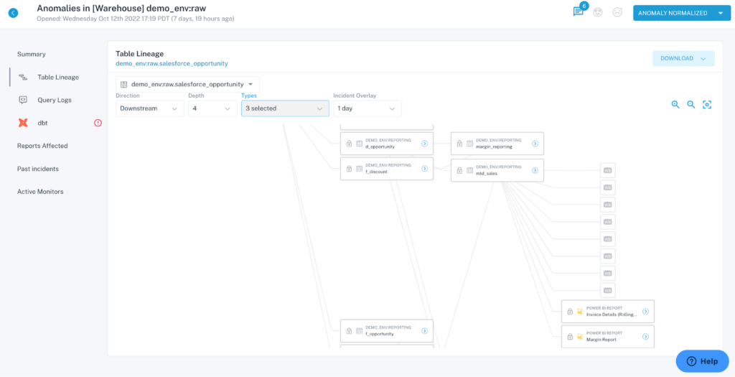Expand arrow on f_discount node
The width and height of the screenshot is (735, 377).
424,168
